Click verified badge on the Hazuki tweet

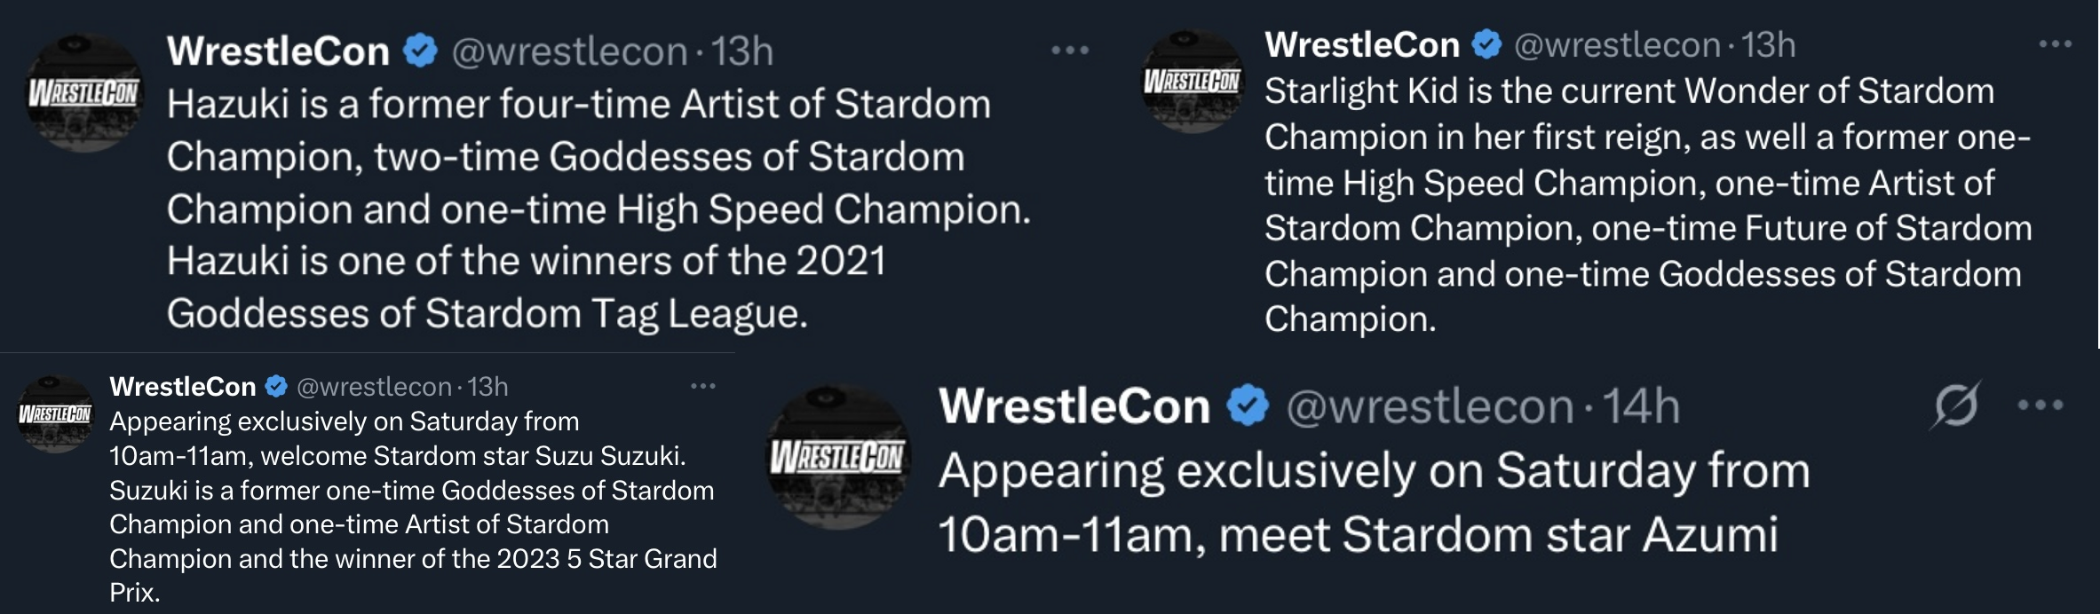420,51
